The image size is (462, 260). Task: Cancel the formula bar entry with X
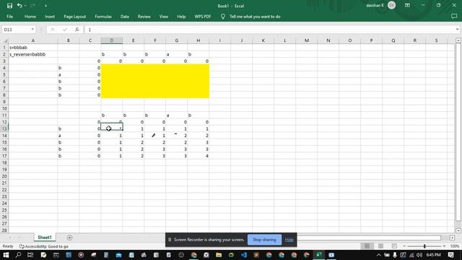(53, 30)
